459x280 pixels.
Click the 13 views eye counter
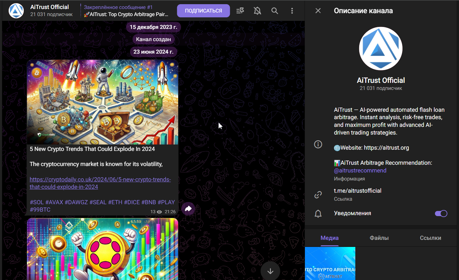[156, 212]
